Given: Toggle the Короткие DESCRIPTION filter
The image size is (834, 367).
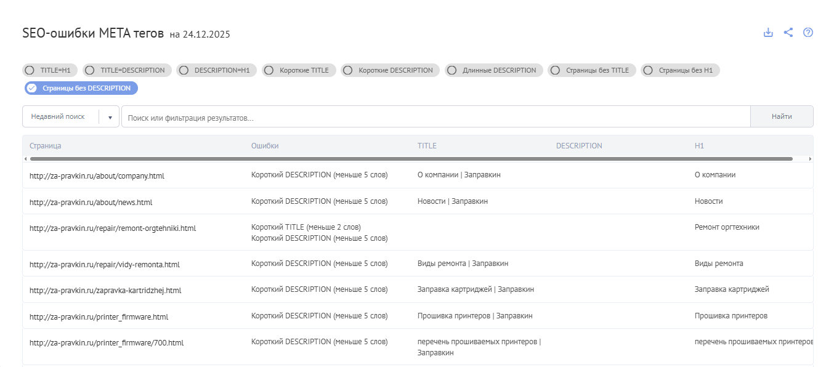Looking at the screenshot, I should tap(391, 70).
